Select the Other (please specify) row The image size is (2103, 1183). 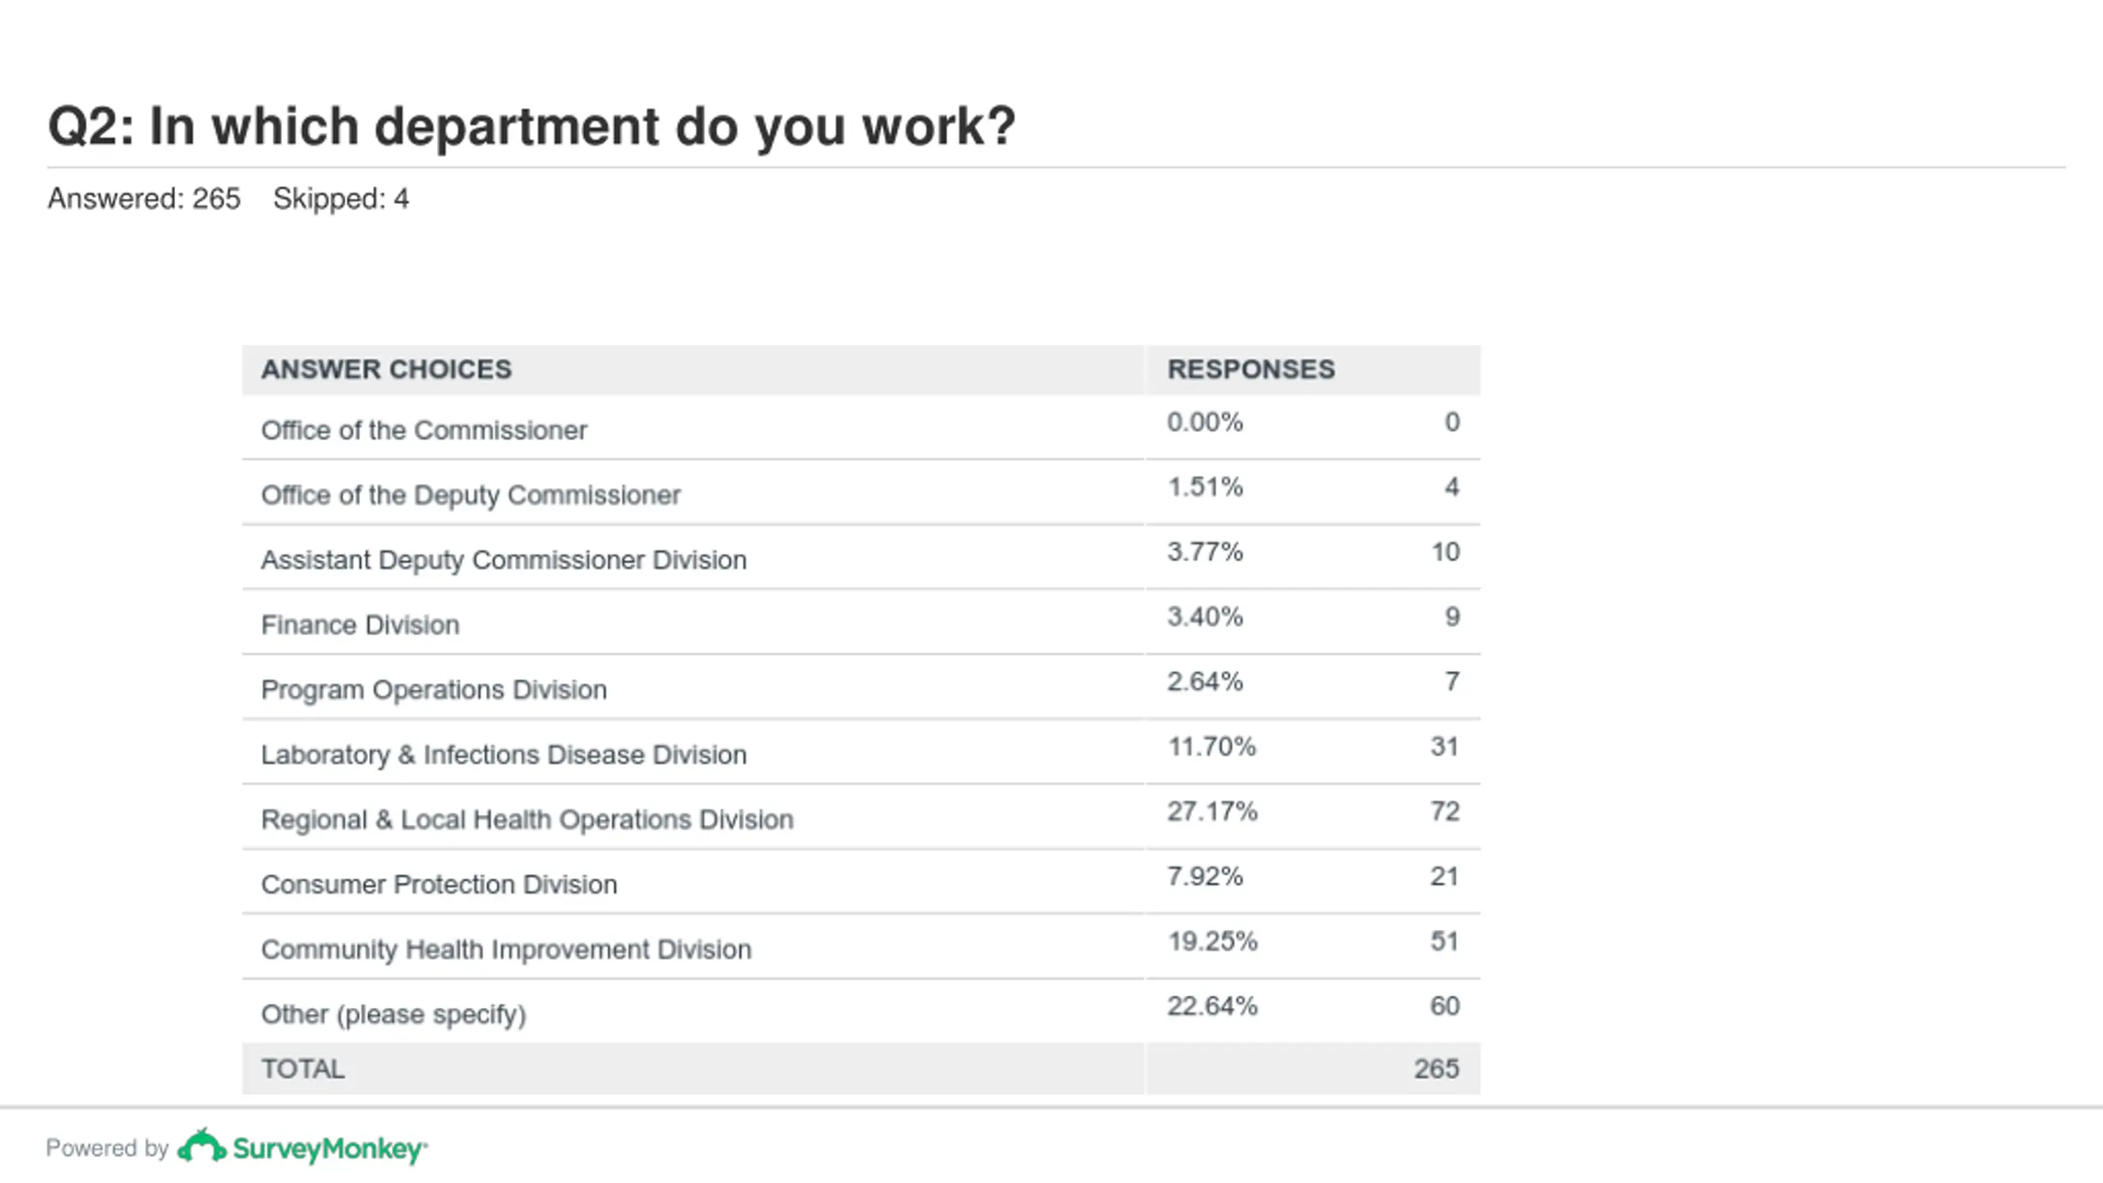tap(861, 1011)
